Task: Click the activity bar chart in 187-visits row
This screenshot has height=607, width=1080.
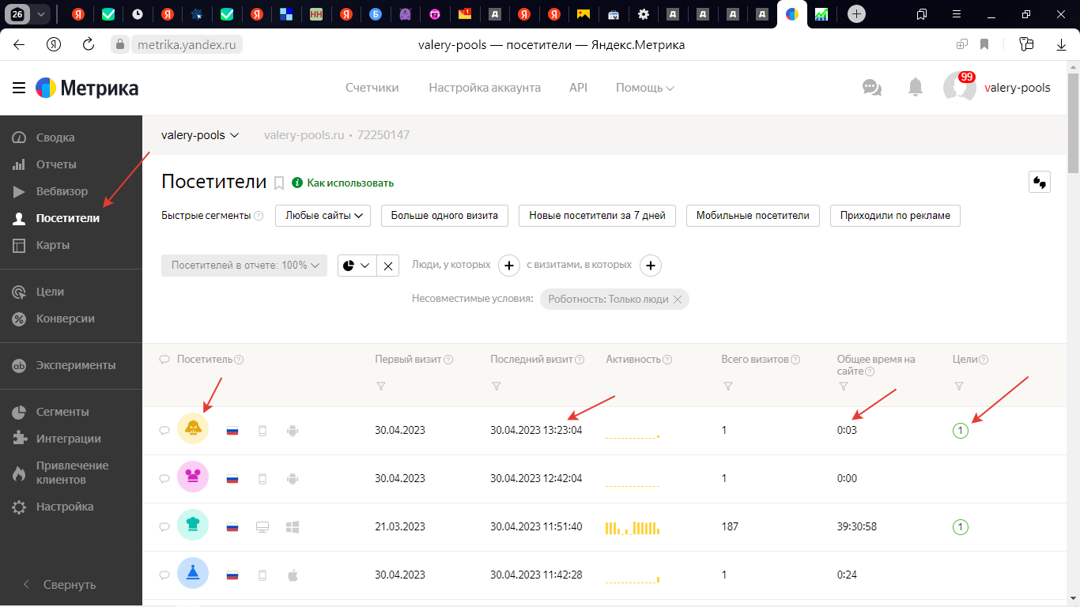Action: click(633, 527)
